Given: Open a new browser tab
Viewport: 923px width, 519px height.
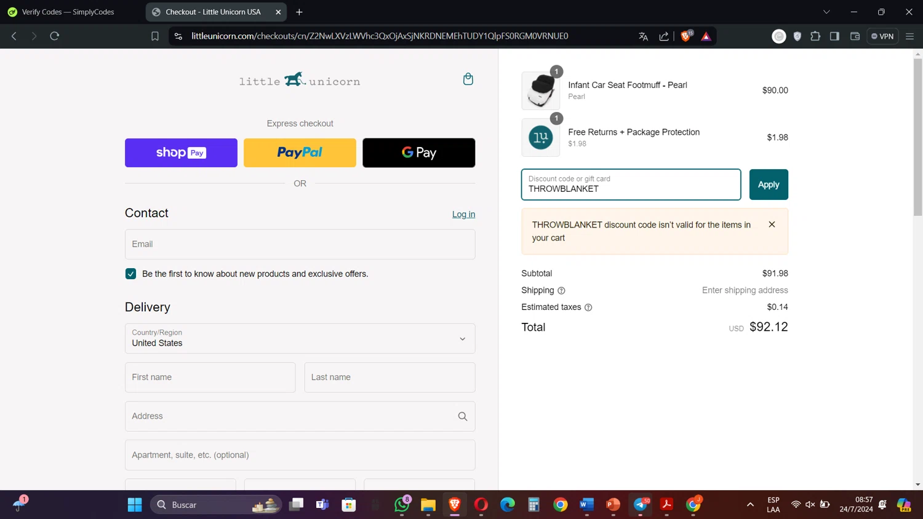Looking at the screenshot, I should [x=300, y=12].
